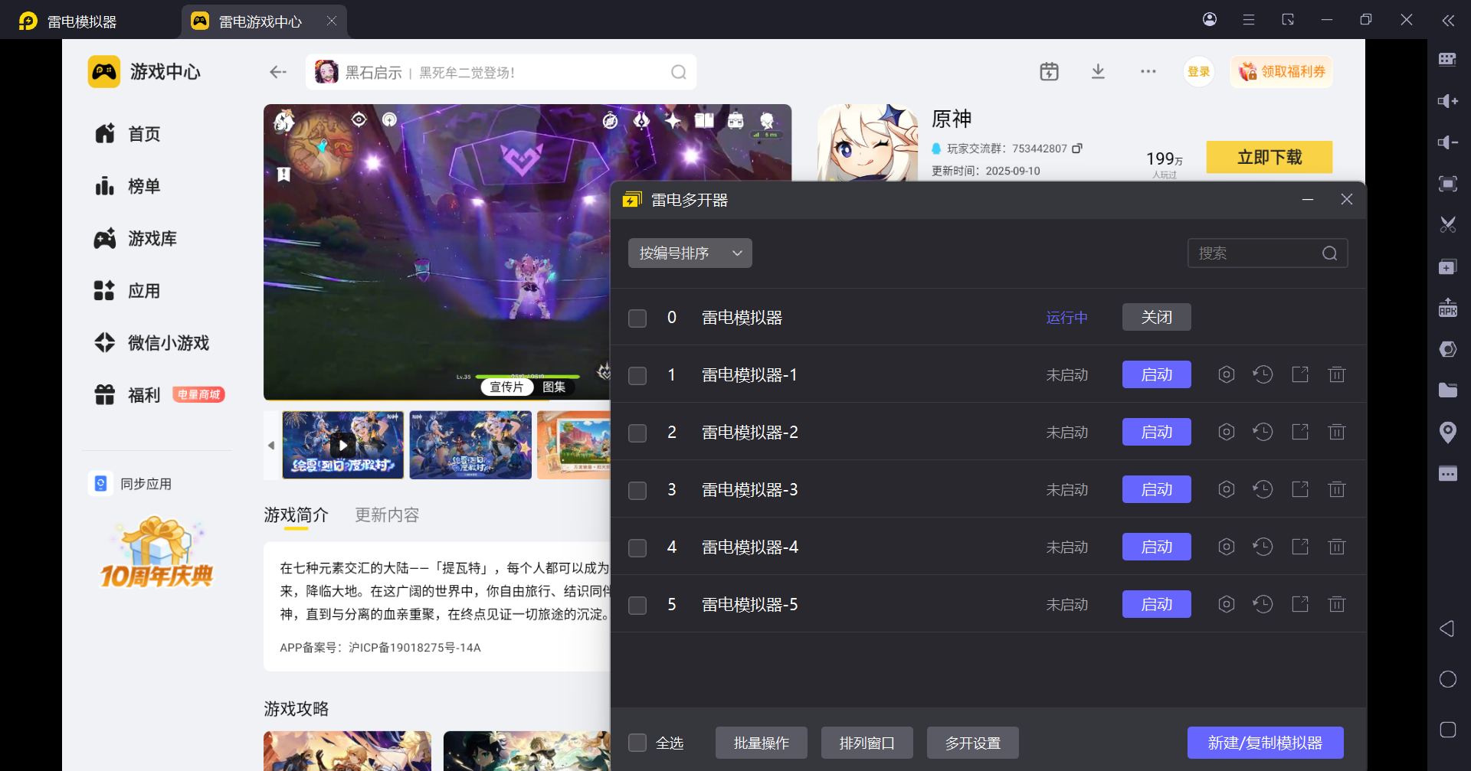Toggle fullscreen icon in right toolbar
This screenshot has width=1471, height=771.
(1447, 184)
